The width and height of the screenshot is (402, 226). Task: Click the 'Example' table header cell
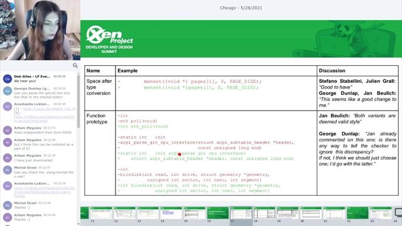[216, 71]
